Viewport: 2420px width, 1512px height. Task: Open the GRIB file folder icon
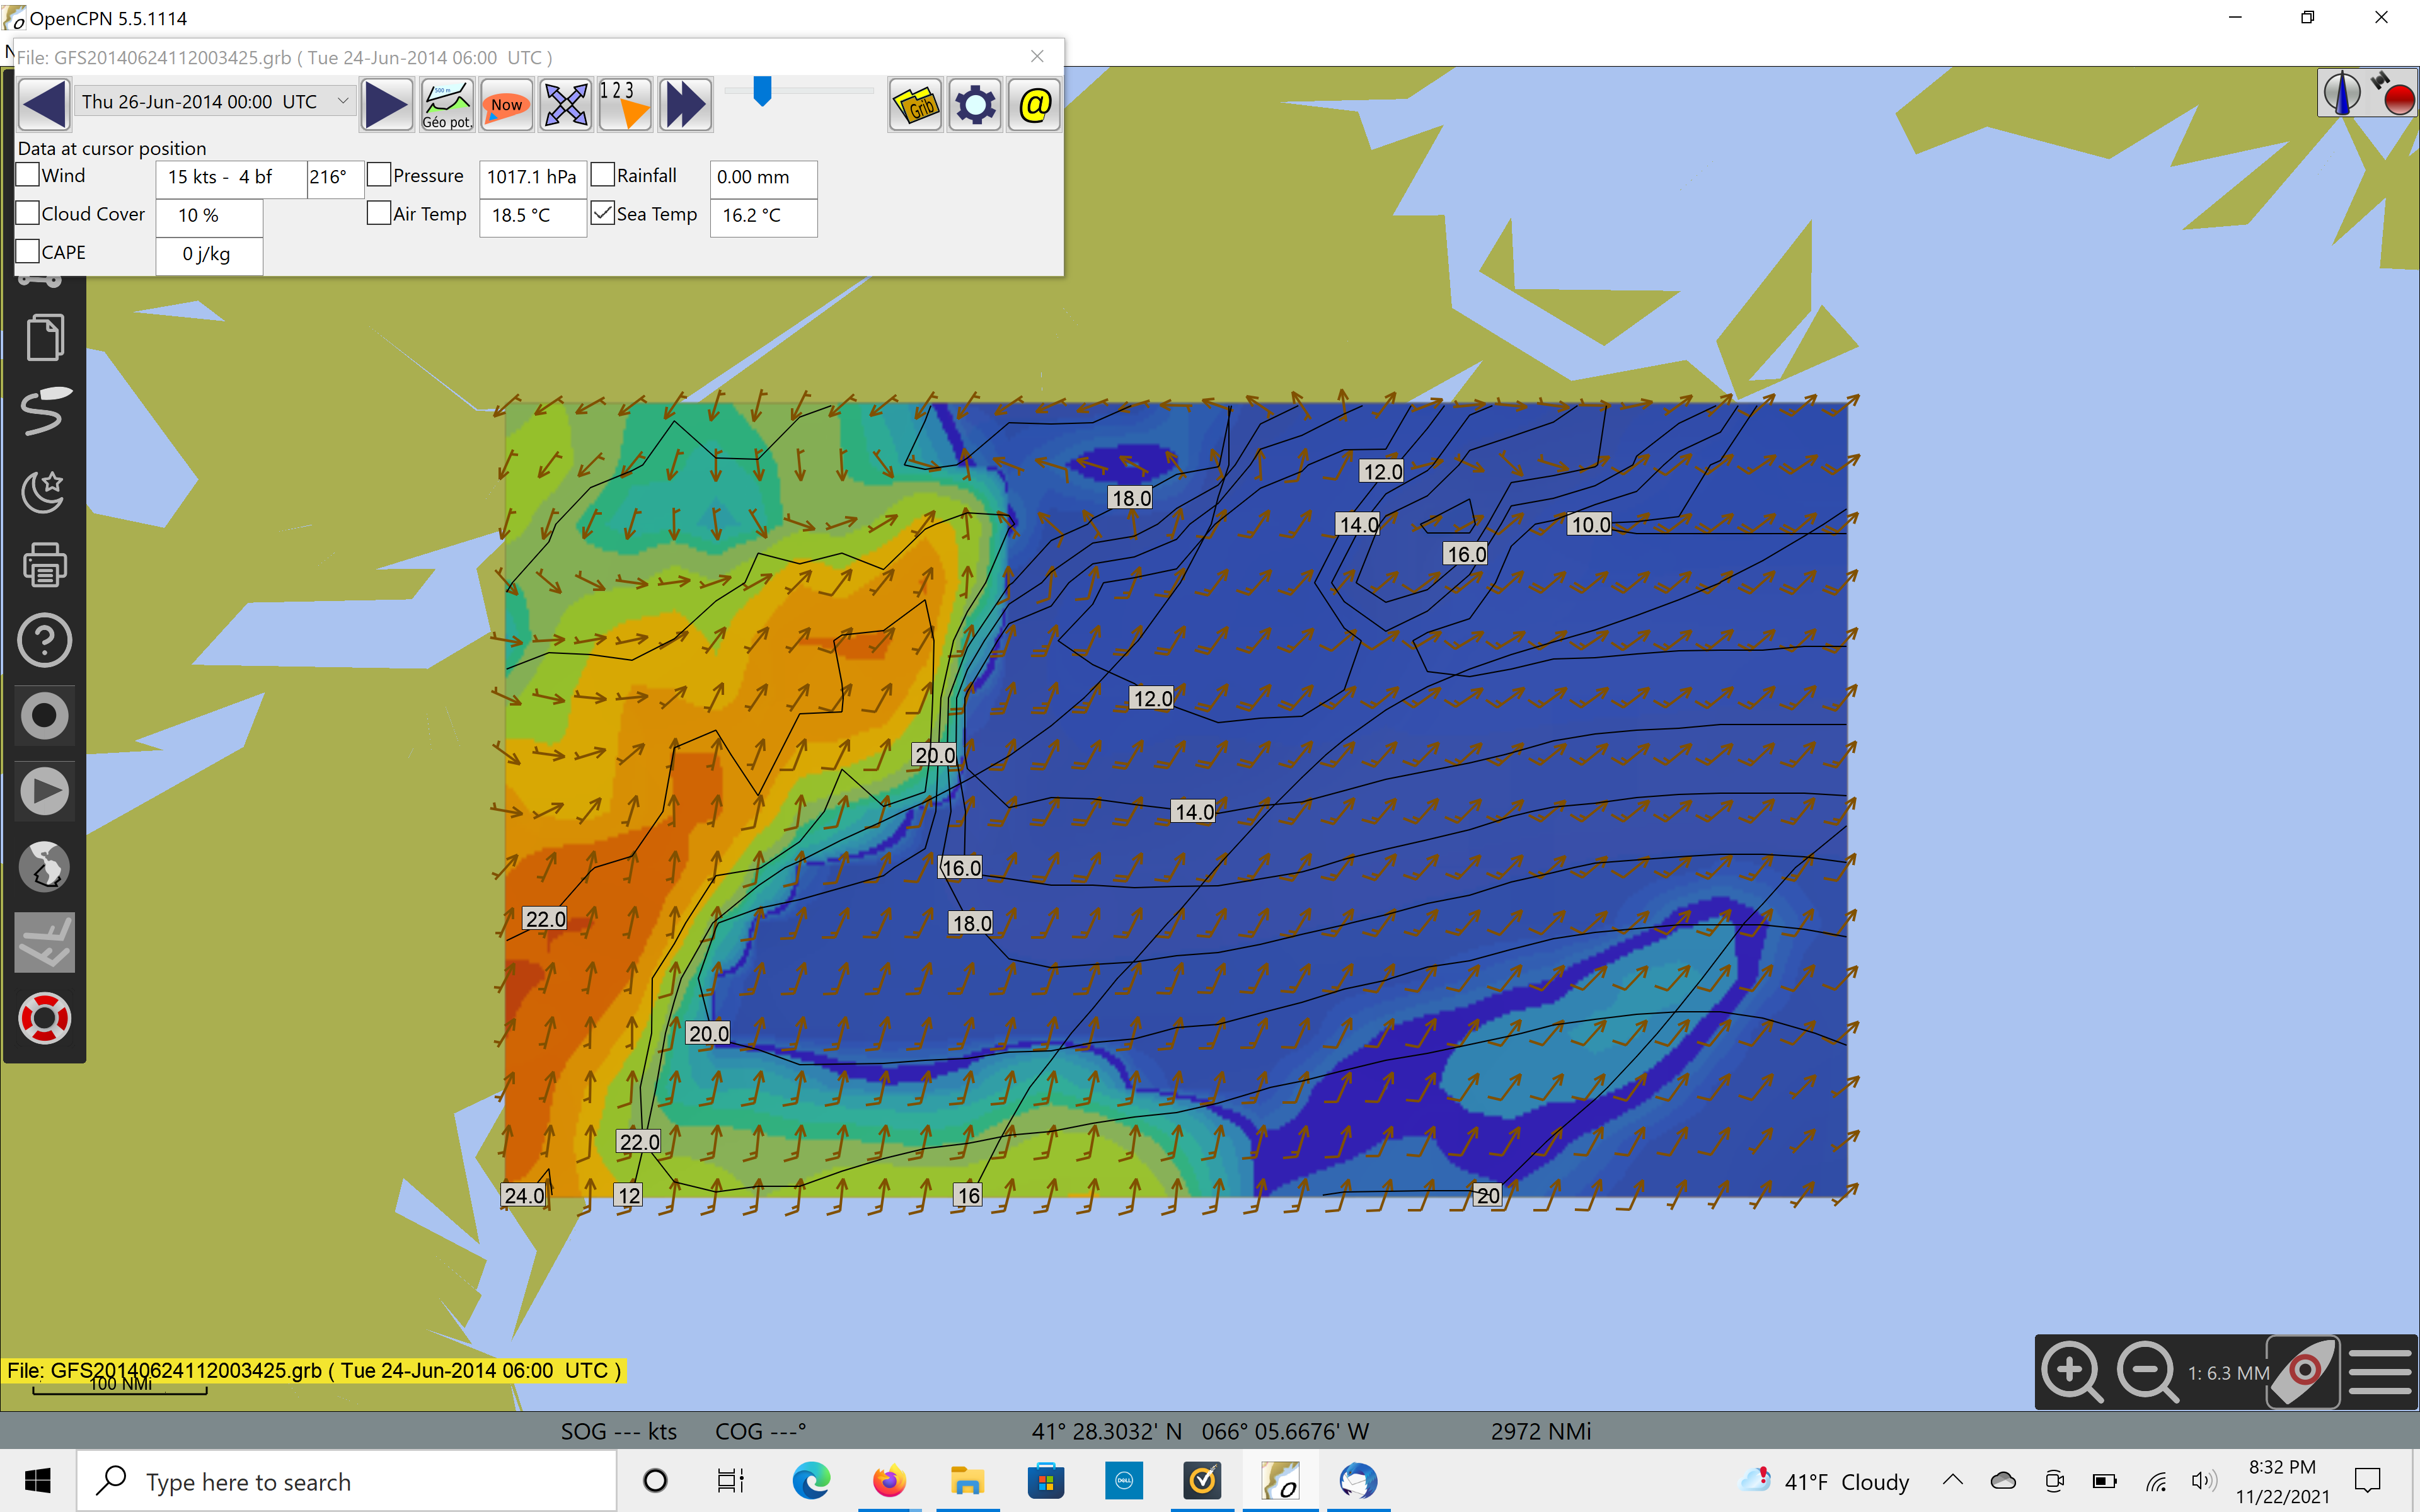coord(915,104)
